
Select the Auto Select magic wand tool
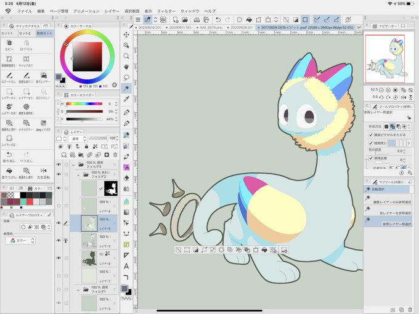tap(126, 88)
